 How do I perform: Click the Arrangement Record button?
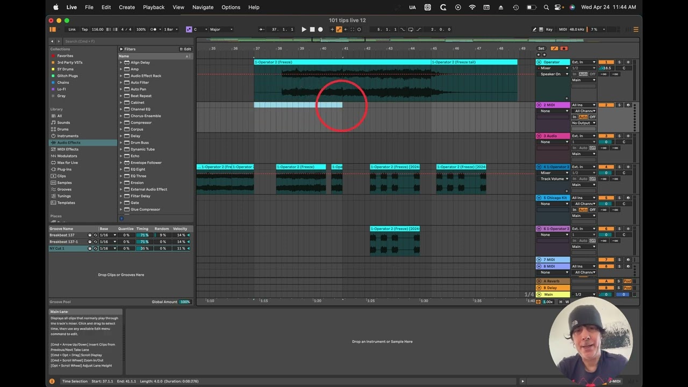tap(321, 30)
